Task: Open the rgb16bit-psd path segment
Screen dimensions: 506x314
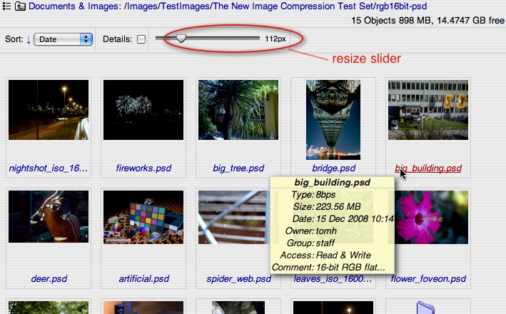Action: (x=401, y=6)
